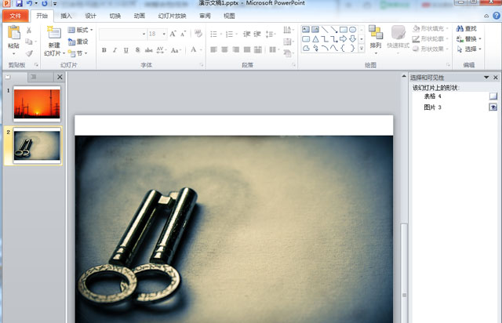Toggle Align Text Left

click(213, 49)
